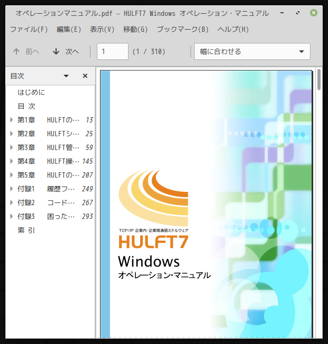Minimize the PDF viewer window
The image size is (328, 344).
[x=282, y=13]
